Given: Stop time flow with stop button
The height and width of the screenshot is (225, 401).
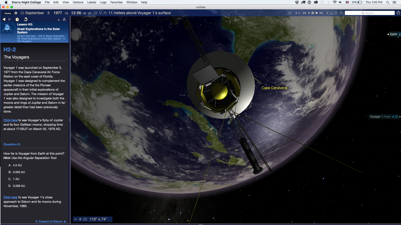Looking at the screenshot, I should [x=312, y=13].
